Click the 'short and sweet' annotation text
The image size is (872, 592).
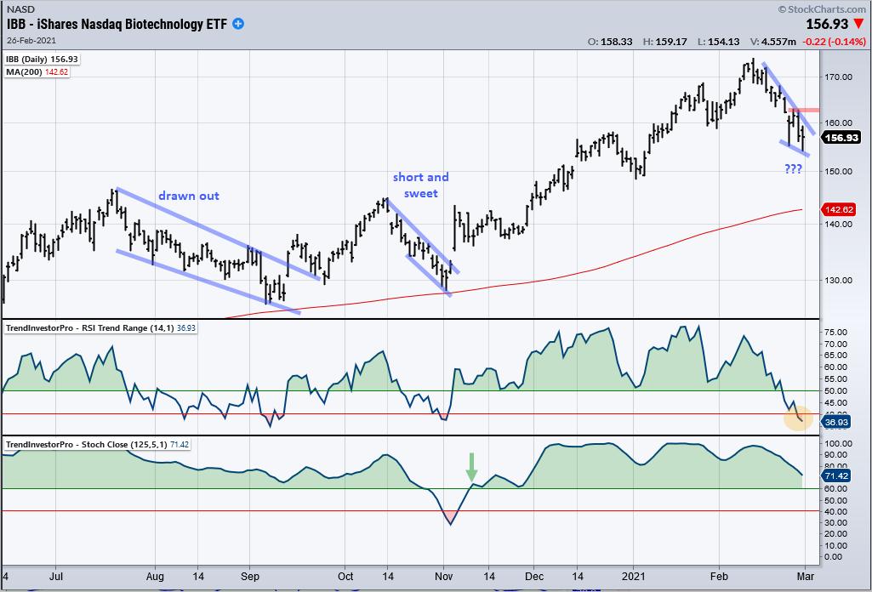[x=420, y=185]
